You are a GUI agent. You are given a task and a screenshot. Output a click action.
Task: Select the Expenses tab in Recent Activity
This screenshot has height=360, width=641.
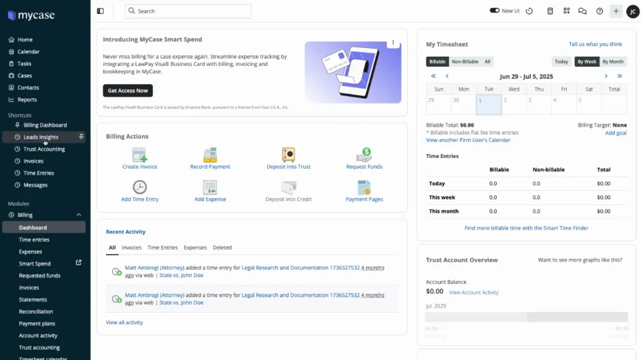[195, 247]
